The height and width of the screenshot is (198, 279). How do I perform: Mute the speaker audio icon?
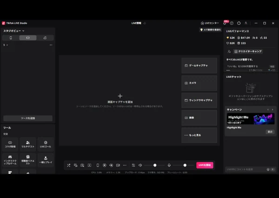pyautogui.click(x=140, y=165)
